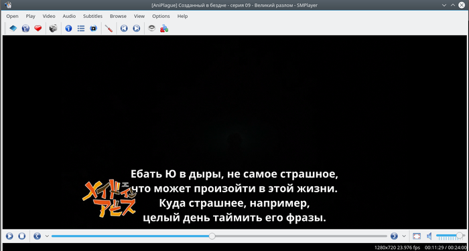
Task: Open the Options menu
Action: [161, 16]
